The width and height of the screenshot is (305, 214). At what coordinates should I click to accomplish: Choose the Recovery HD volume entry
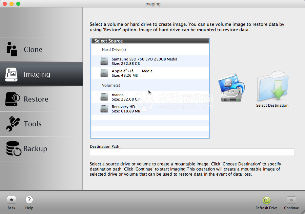(150, 109)
